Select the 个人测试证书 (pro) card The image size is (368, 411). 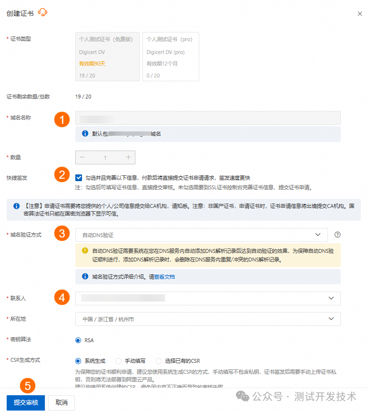pos(171,56)
